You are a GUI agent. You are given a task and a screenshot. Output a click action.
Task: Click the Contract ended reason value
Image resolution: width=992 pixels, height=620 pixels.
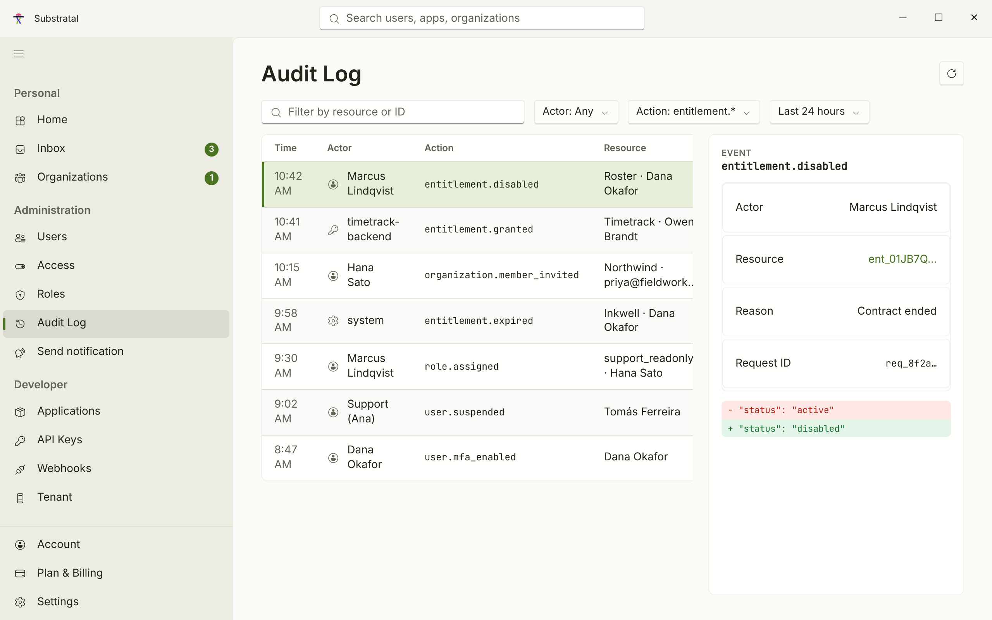897,311
